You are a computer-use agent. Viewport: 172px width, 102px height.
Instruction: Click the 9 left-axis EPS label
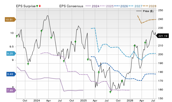click(13, 60)
